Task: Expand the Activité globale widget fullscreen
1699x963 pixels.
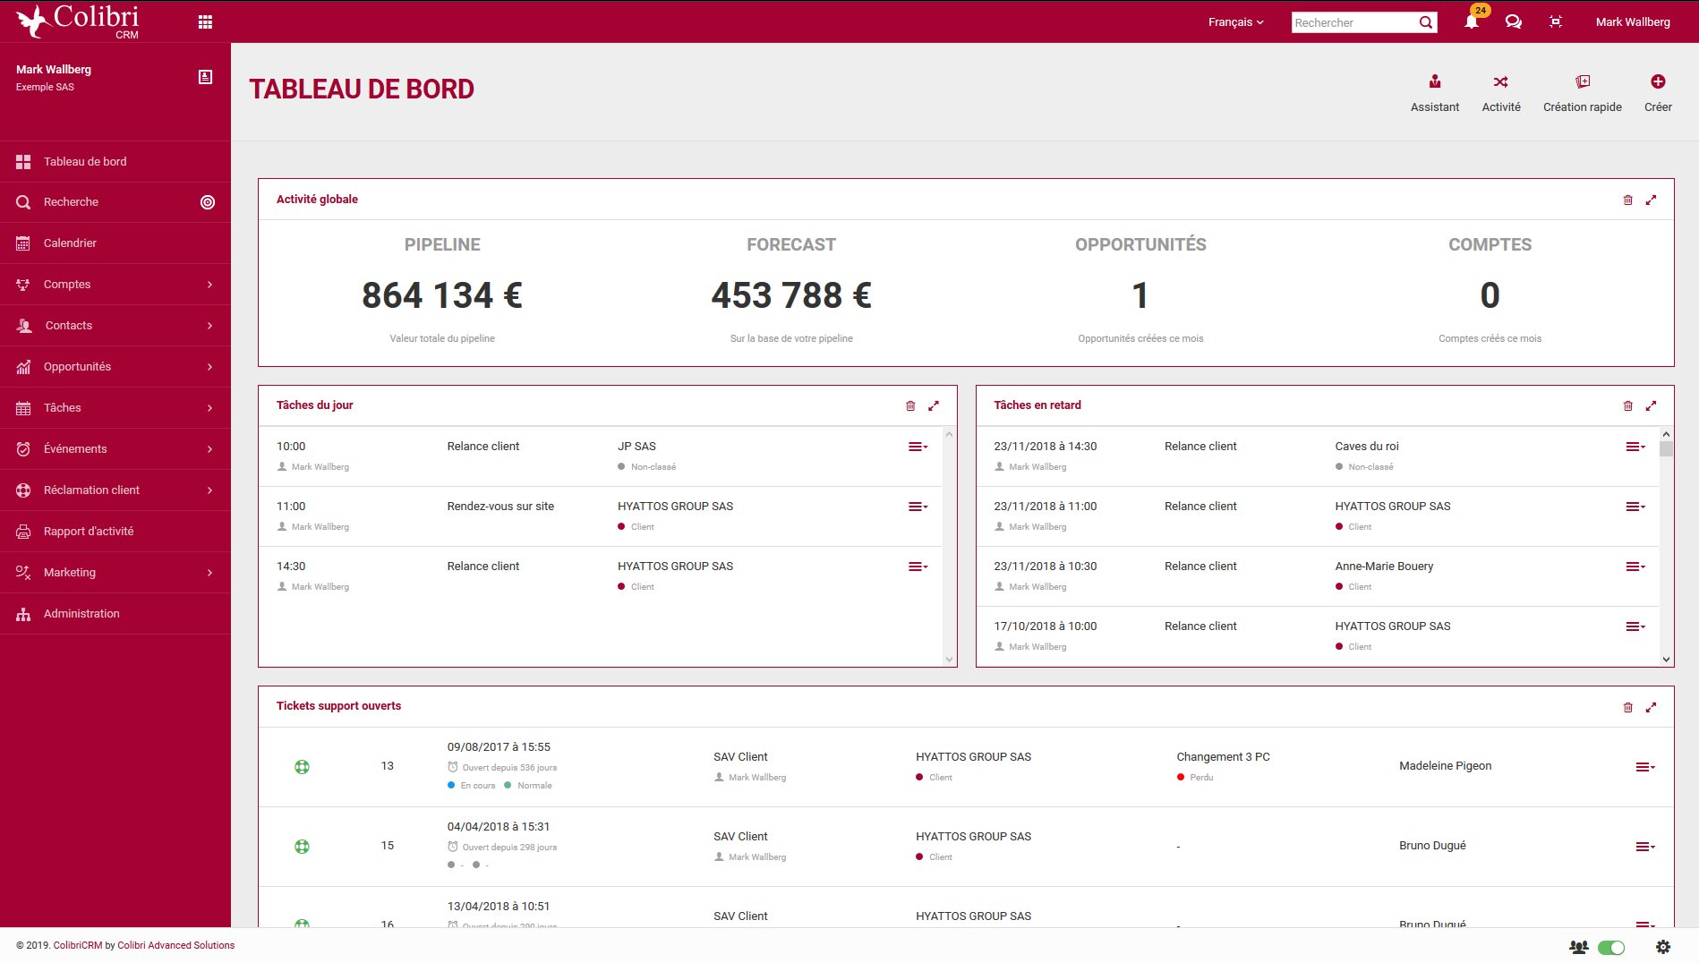Action: point(1652,200)
